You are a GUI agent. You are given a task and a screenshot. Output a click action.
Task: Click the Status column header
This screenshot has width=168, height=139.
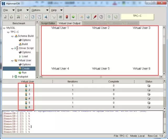[x=149, y=82]
